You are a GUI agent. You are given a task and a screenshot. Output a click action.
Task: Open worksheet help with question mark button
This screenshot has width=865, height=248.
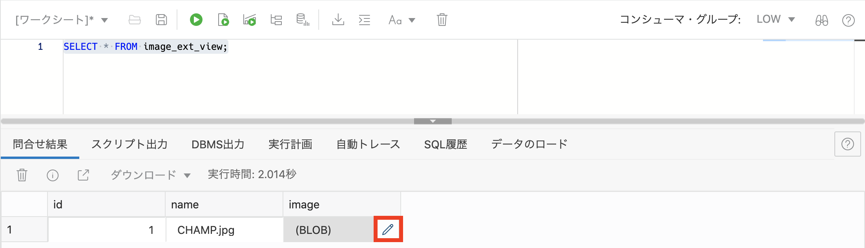(848, 20)
